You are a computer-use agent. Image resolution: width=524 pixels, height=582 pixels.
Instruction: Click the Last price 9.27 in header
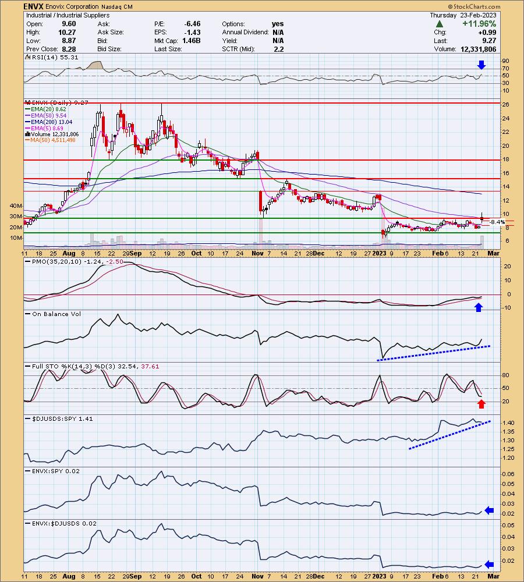[489, 41]
